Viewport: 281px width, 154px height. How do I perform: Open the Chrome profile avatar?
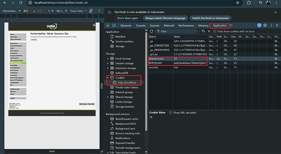tap(268, 3)
